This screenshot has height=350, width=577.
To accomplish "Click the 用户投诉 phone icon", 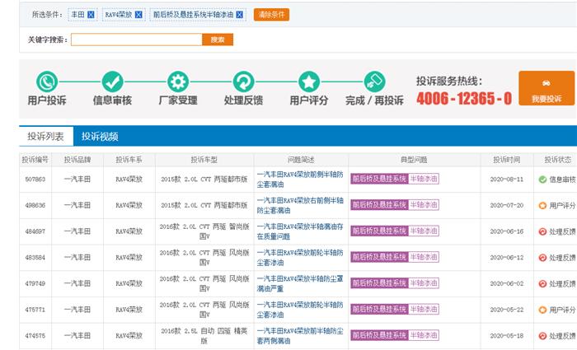I will (47, 82).
